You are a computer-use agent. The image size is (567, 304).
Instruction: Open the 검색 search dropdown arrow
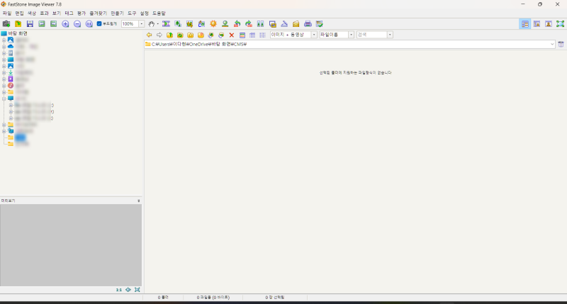point(390,35)
